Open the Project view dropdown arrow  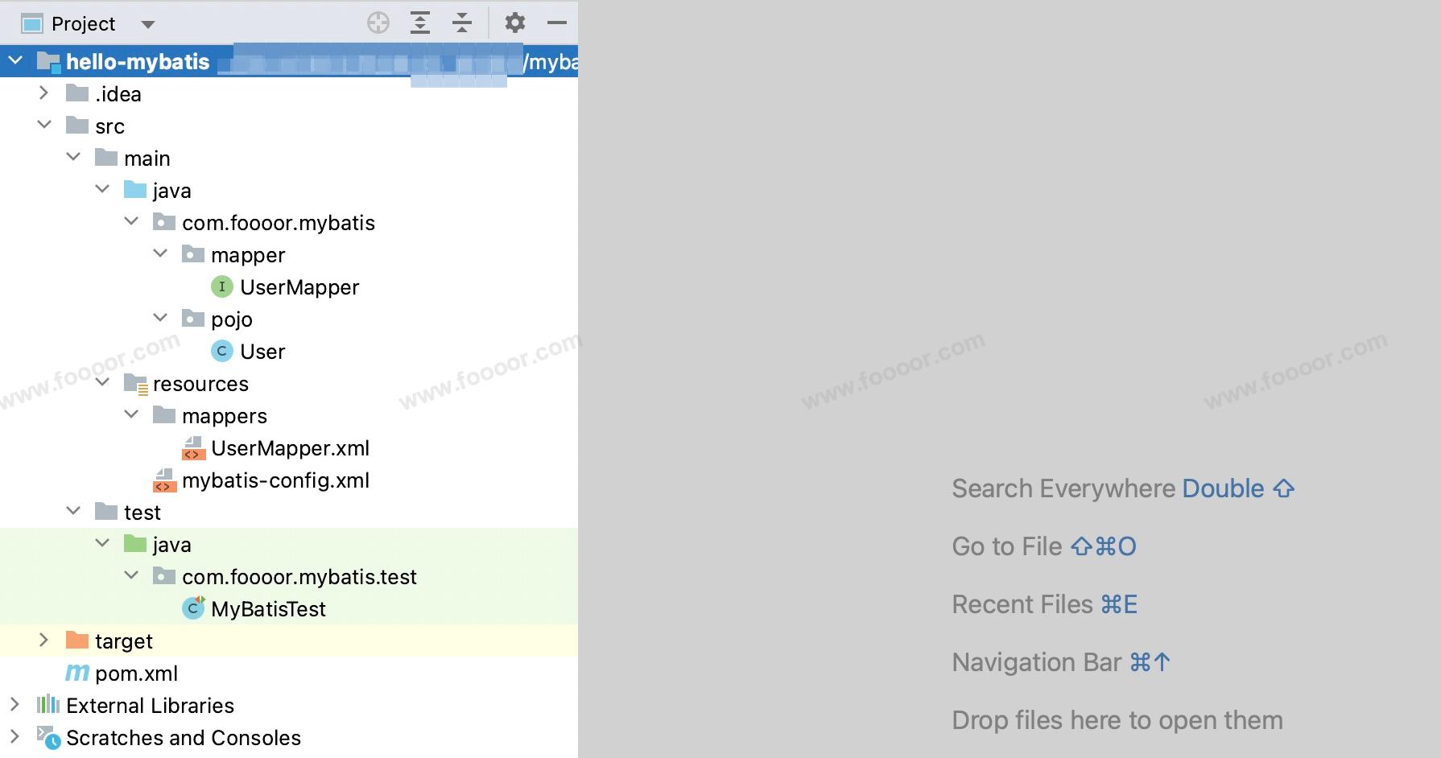(147, 24)
